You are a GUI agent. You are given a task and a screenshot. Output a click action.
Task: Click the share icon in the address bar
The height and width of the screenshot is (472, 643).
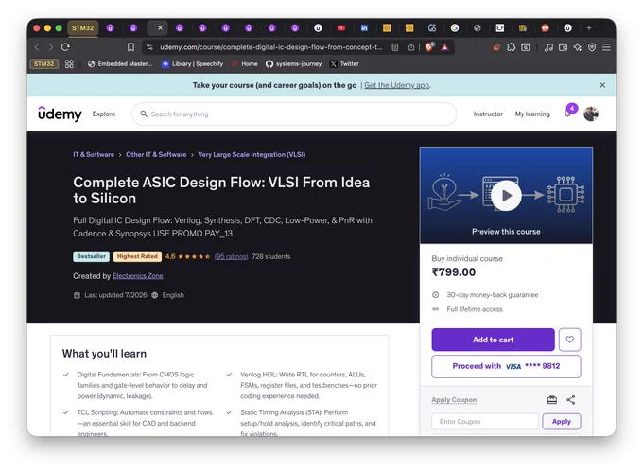click(411, 47)
